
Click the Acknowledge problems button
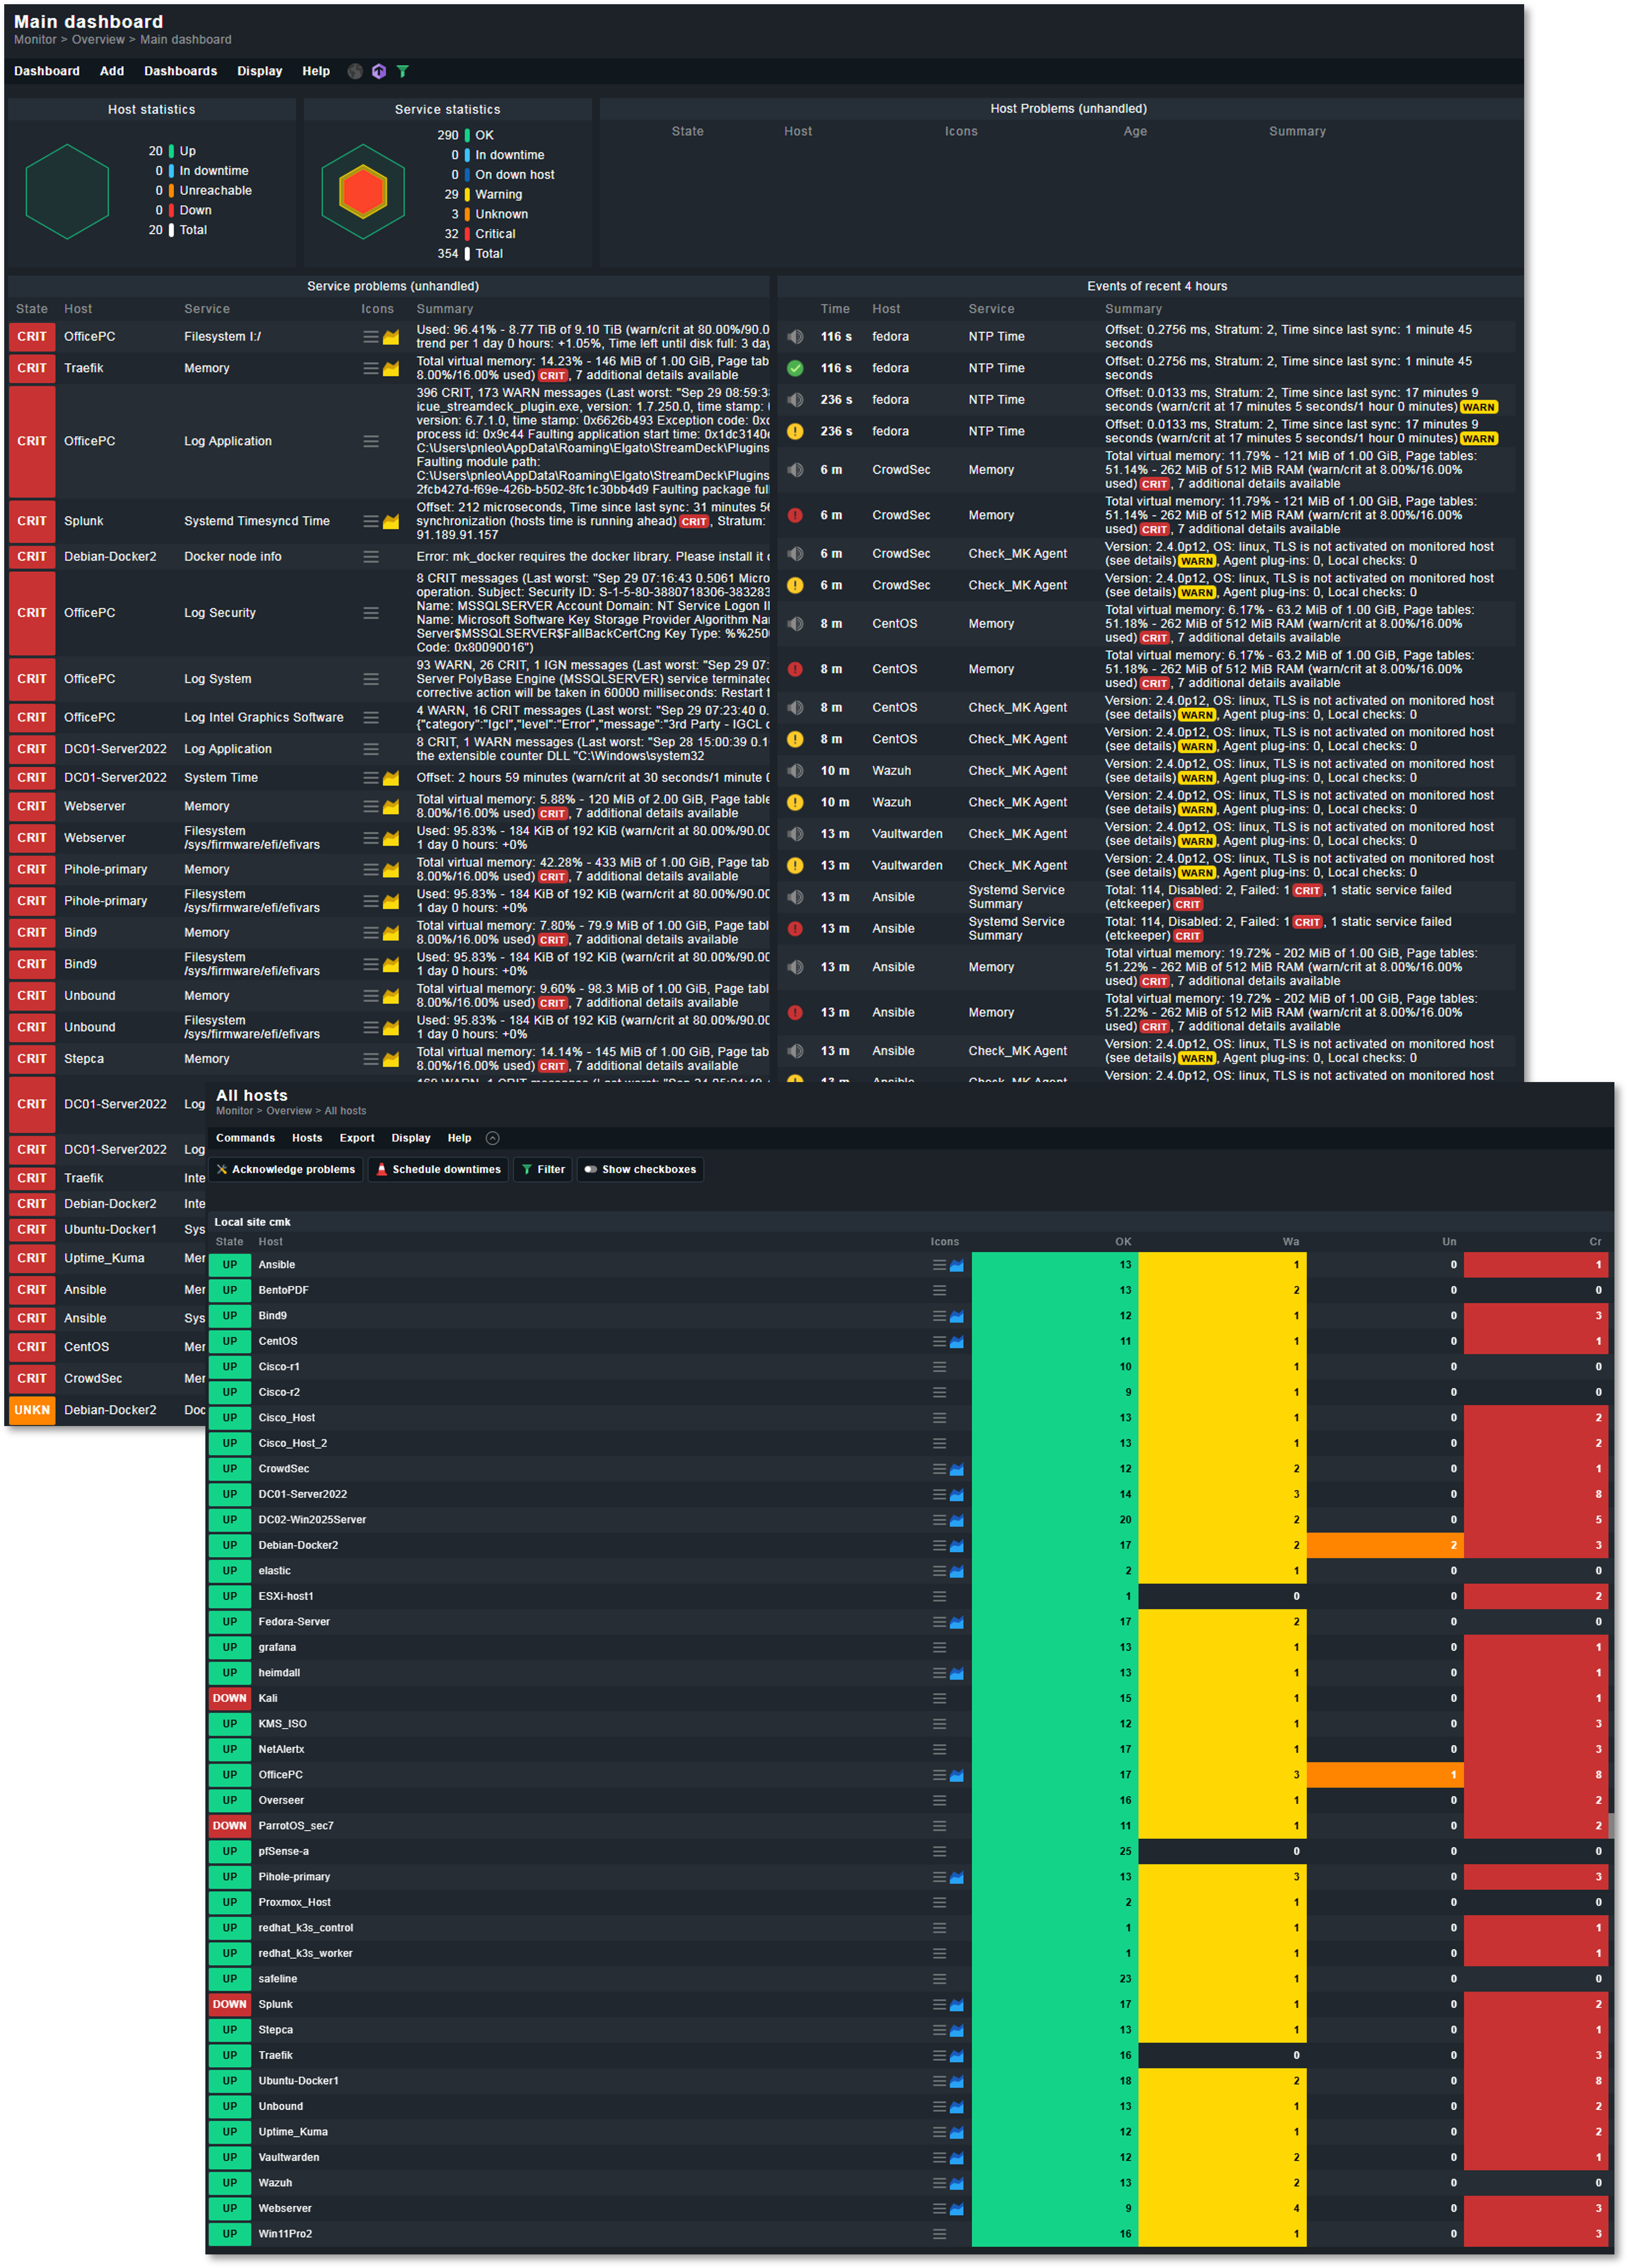coord(286,1169)
